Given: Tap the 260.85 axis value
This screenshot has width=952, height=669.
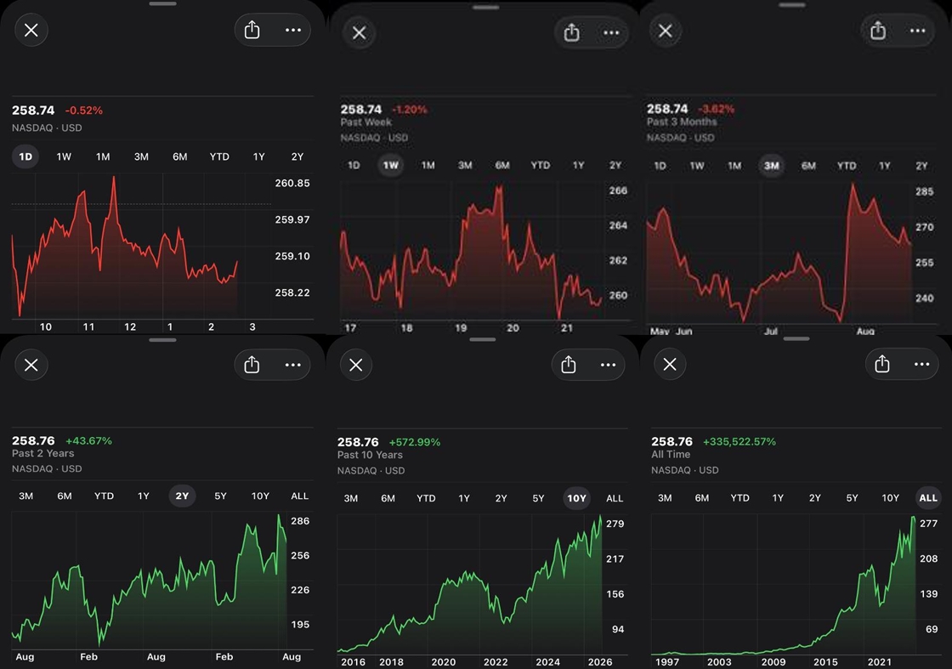Looking at the screenshot, I should (292, 183).
